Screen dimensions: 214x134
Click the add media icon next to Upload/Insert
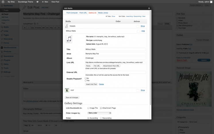[x=35, y=24]
